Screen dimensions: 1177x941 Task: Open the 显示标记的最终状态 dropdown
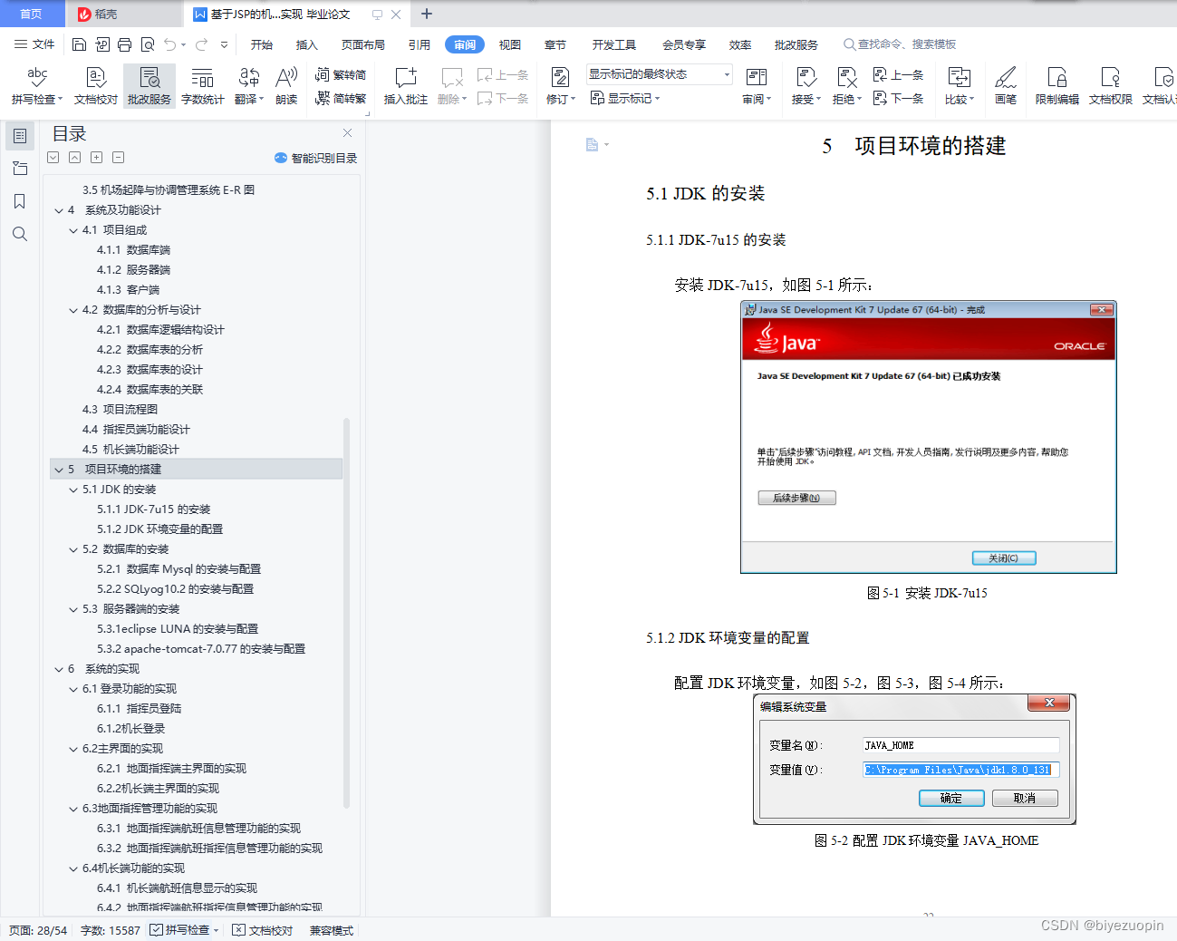[x=659, y=74]
